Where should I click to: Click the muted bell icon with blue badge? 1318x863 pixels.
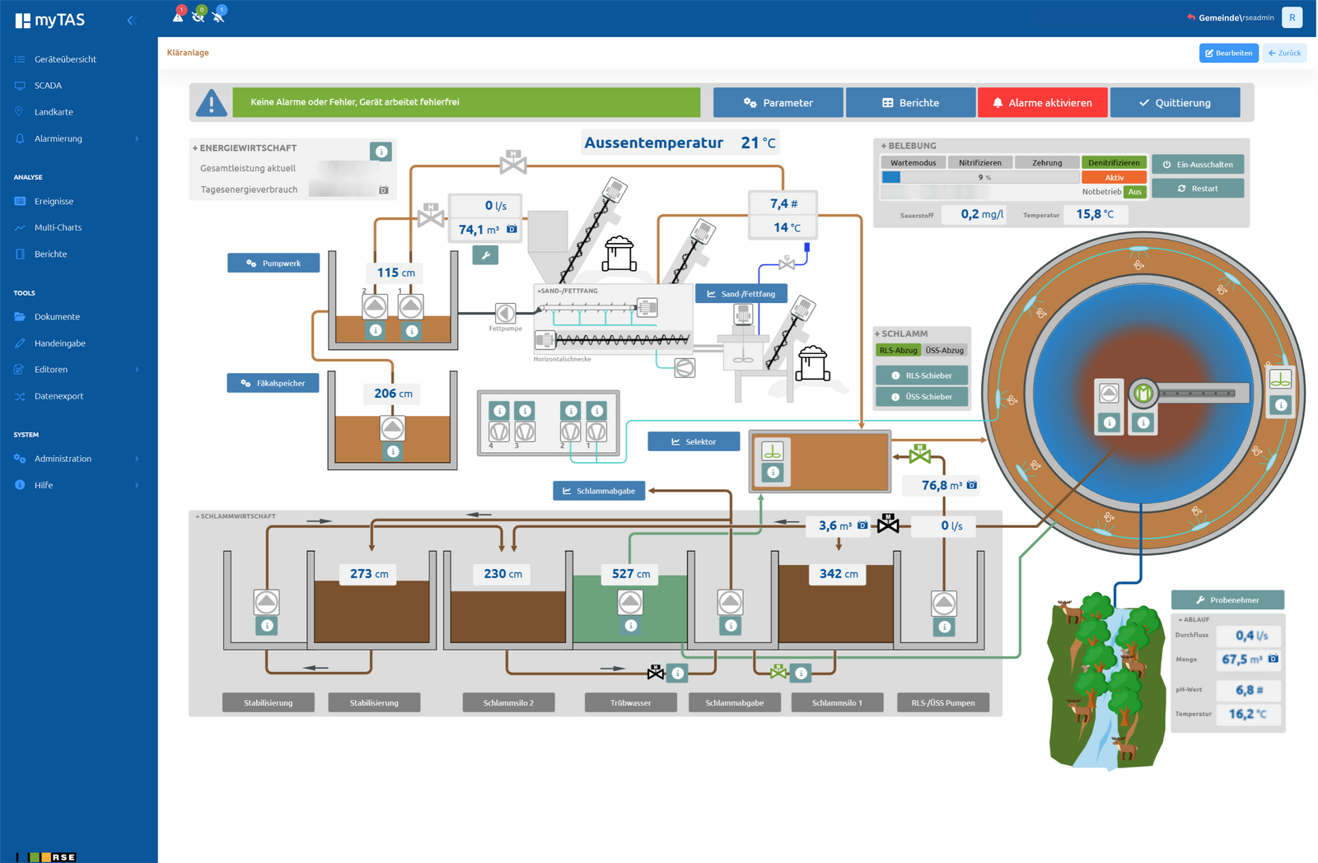219,15
